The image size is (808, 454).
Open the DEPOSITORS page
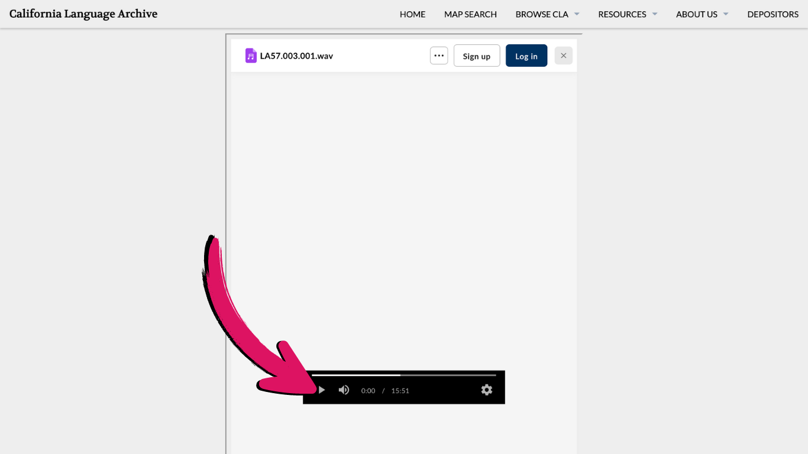(x=773, y=14)
